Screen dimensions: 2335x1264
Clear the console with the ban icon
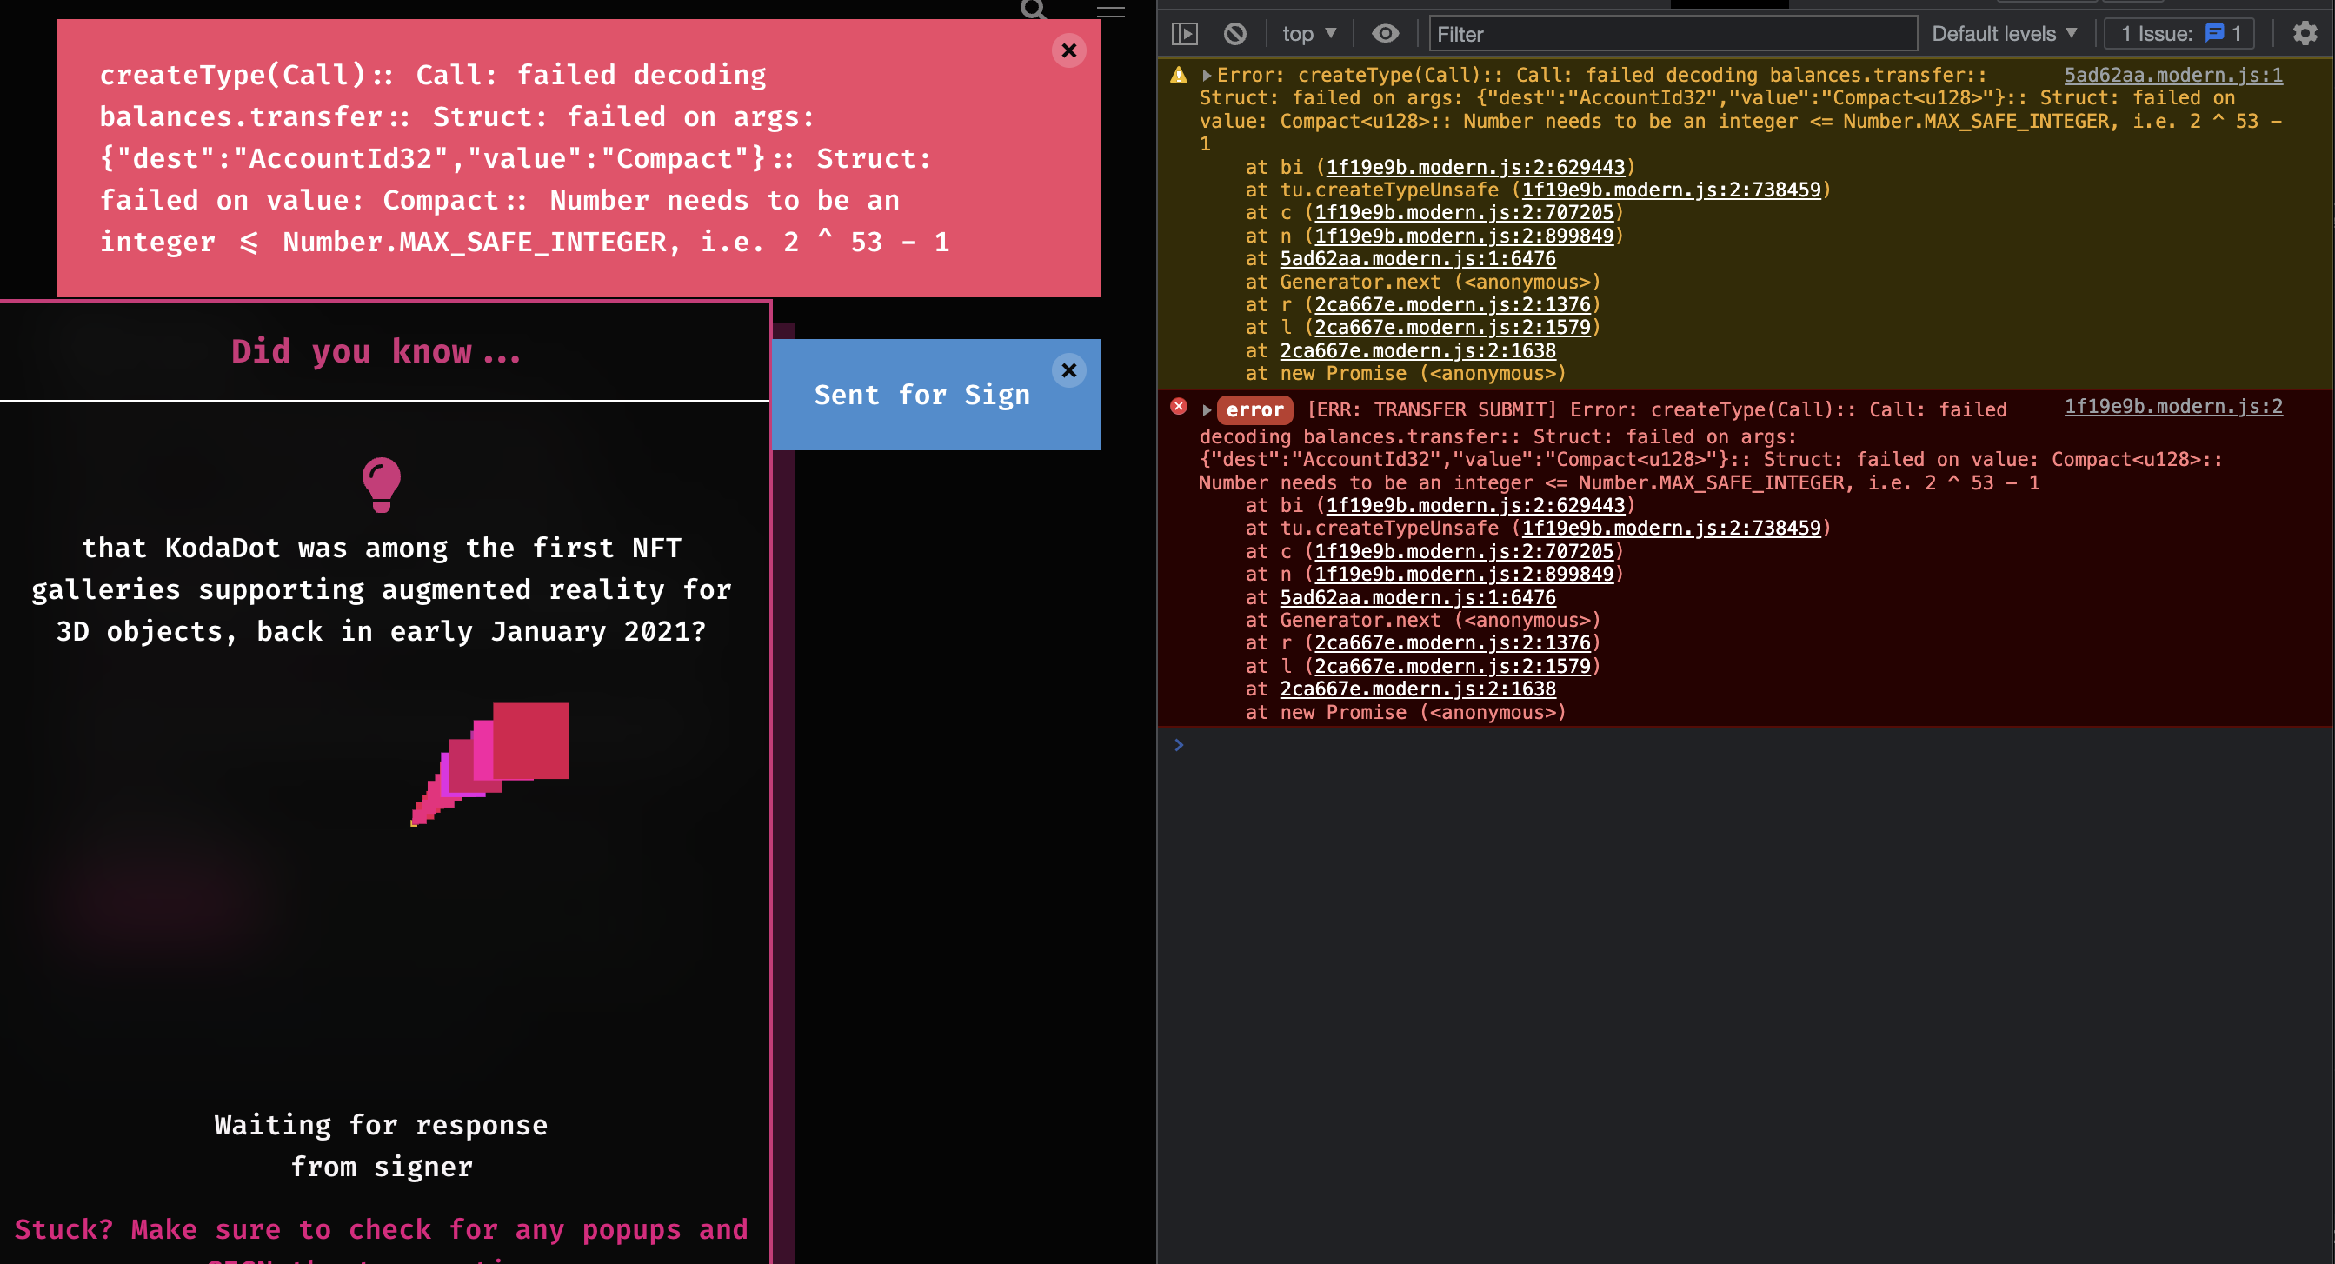[x=1234, y=35]
